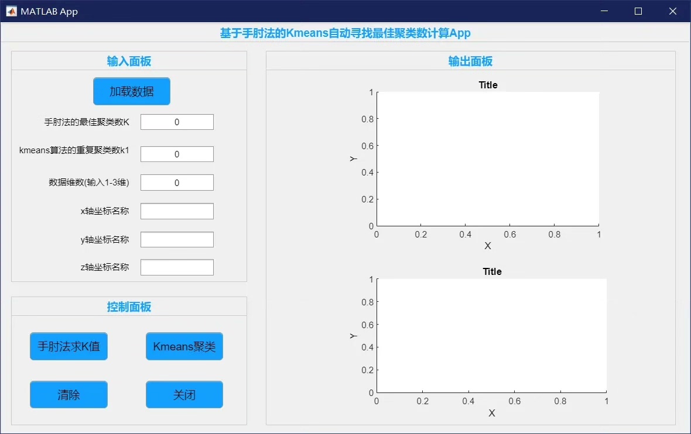This screenshot has height=434, width=691.
Task: Click the lower plot's Title text
Action: point(492,271)
